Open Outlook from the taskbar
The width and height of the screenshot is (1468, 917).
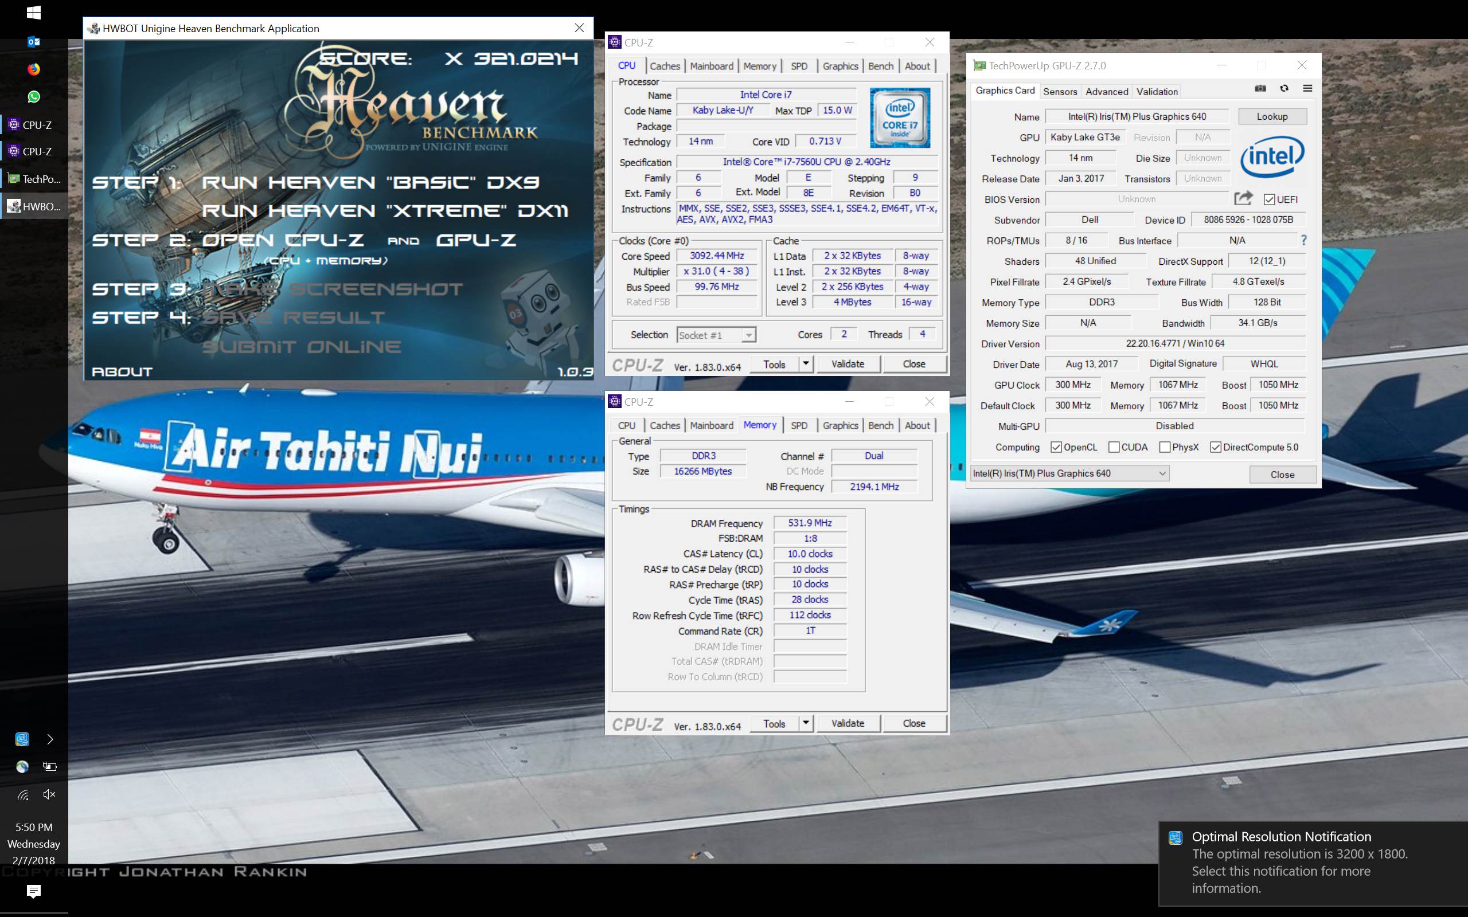coord(34,41)
